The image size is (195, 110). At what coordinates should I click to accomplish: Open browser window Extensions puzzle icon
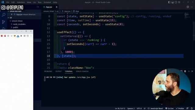[21, 36]
